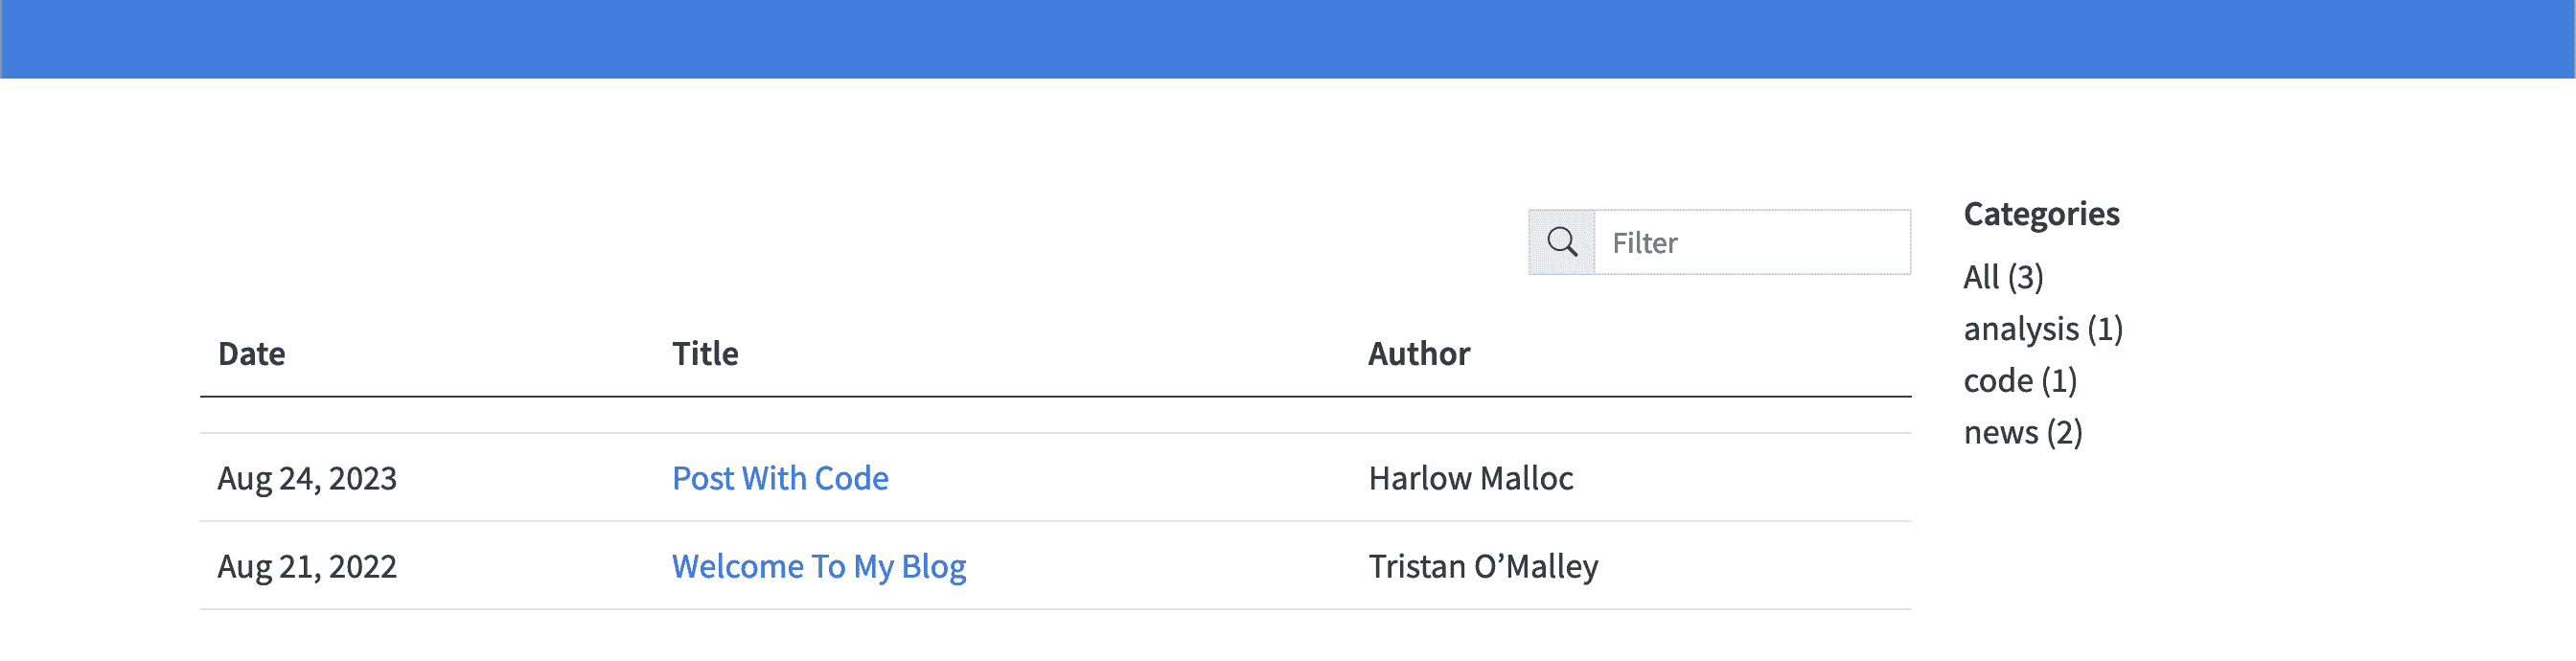
Task: Choose the code (1) category
Action: [x=2019, y=381]
